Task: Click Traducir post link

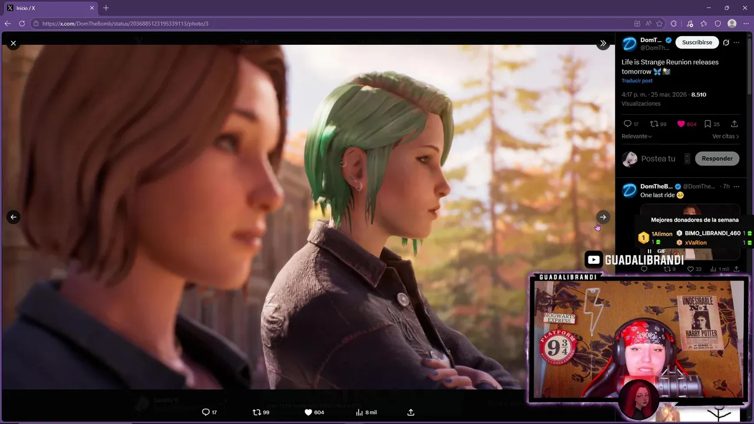Action: [637, 81]
